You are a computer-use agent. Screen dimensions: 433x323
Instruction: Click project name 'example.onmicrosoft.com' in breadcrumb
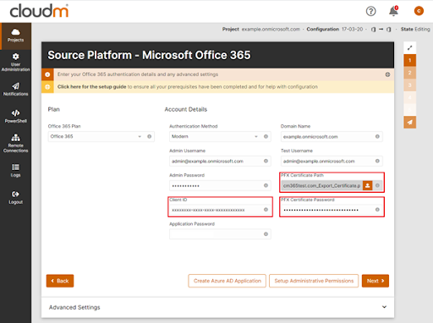point(271,29)
